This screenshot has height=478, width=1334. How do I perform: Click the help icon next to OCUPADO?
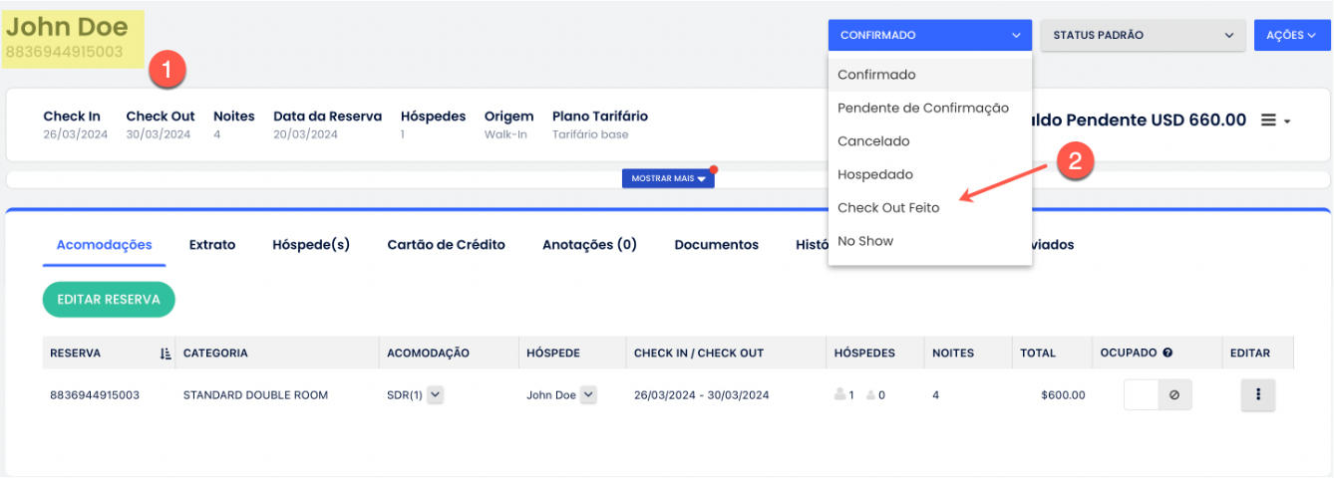1167,353
